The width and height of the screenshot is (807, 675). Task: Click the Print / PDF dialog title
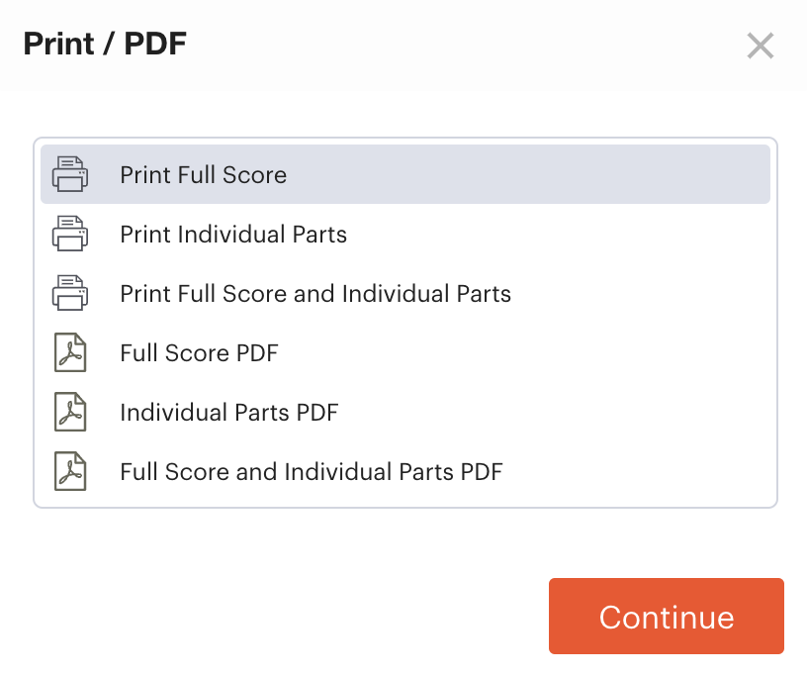pos(102,44)
